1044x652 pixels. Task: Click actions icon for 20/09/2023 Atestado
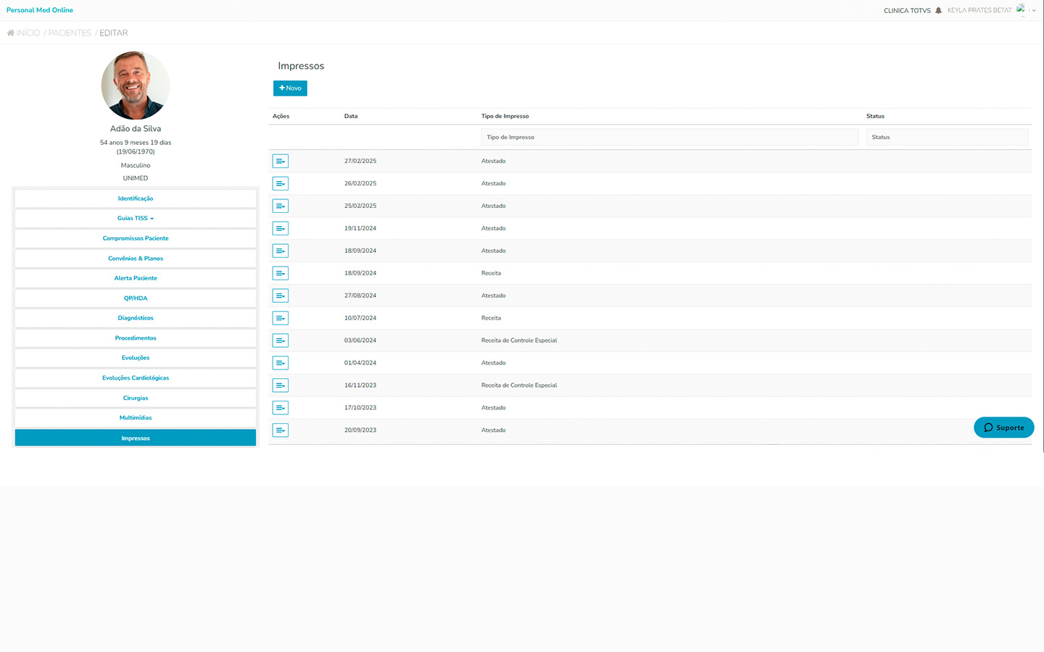tap(281, 431)
